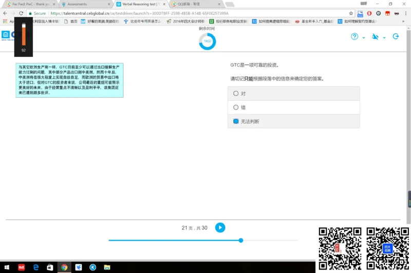411x273 pixels.
Task: Click the browser back arrow
Action: [x=5, y=13]
